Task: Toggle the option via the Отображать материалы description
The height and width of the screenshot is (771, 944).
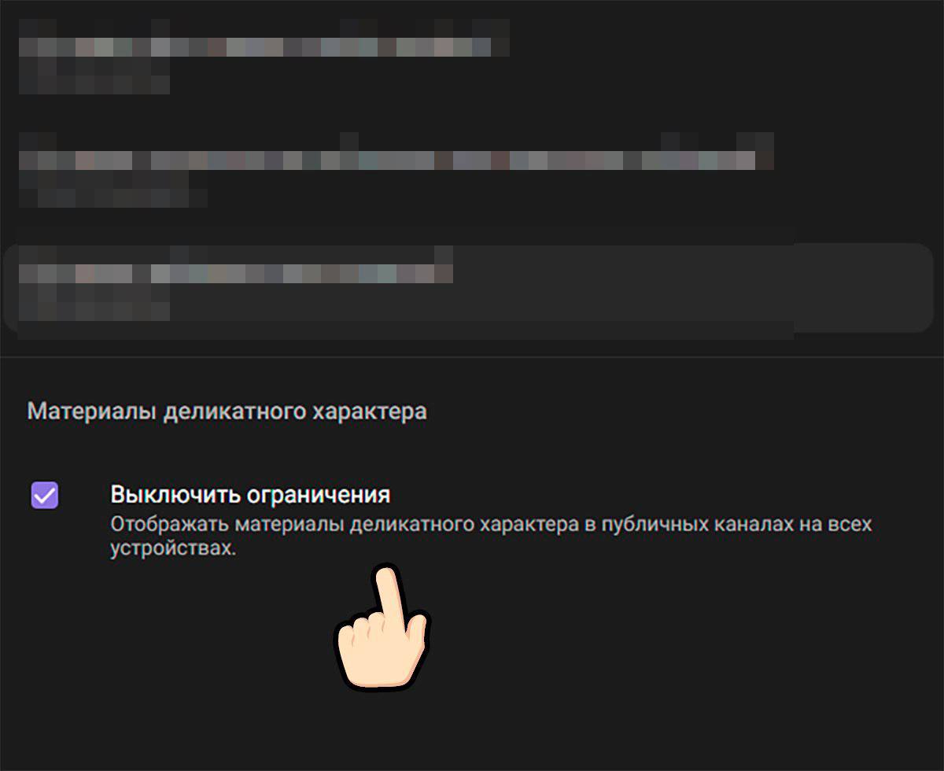Action: tap(491, 537)
